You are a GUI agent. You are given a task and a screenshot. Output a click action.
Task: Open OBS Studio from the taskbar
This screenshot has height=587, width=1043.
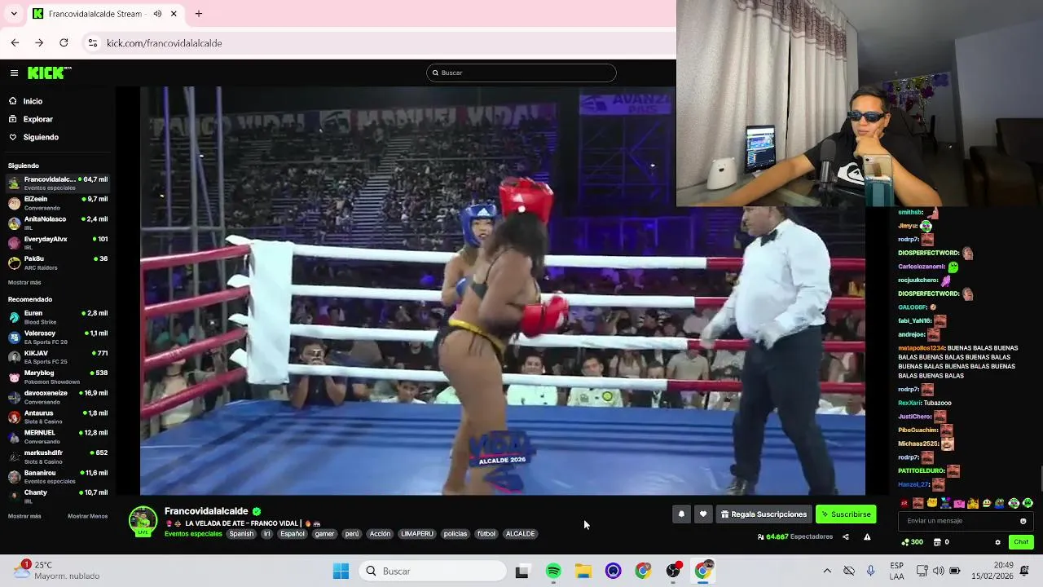[x=673, y=571]
